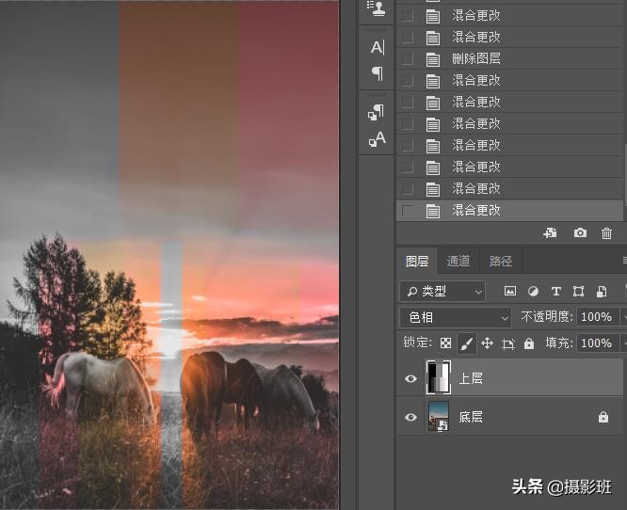Screen dimensions: 627x510
Task: Switch to the 图层 tab
Action: click(417, 261)
